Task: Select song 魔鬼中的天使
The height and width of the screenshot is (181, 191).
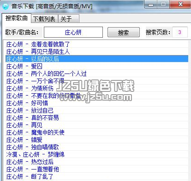Action: pos(97,132)
